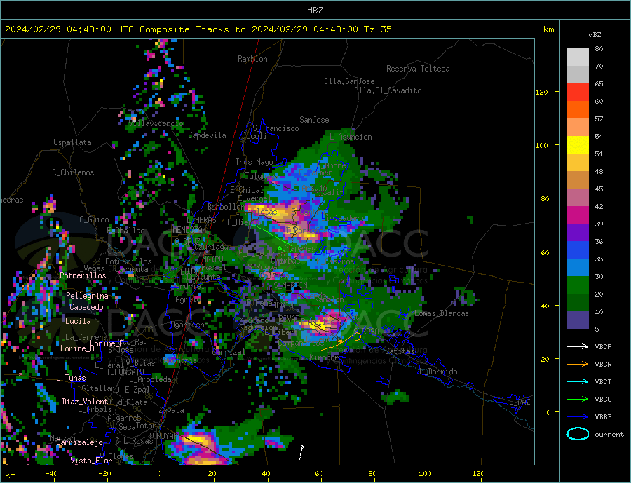The width and height of the screenshot is (631, 483).
Task: Click the Uspallata town label
Action: [x=72, y=142]
